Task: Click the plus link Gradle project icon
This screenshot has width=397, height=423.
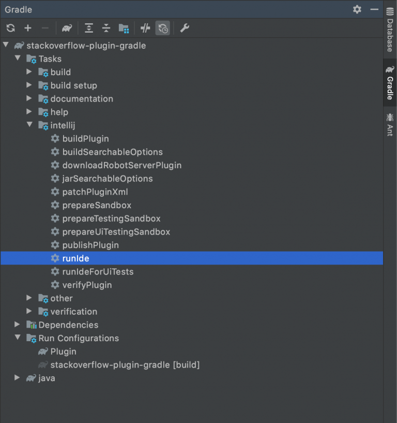Action: [28, 28]
